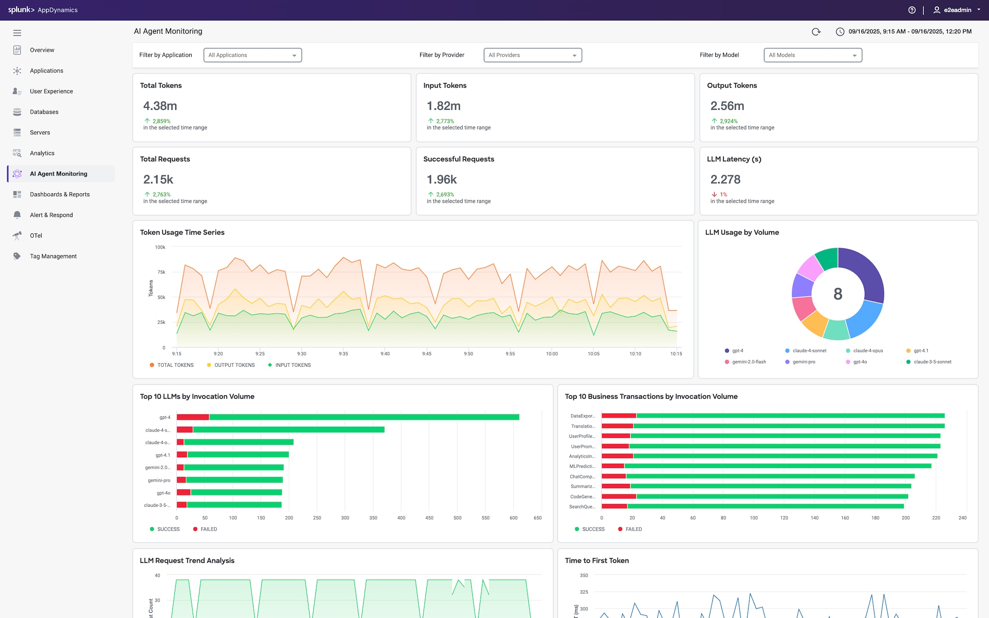Click the Alert & Respond bell icon
The image size is (989, 618).
pyautogui.click(x=17, y=215)
